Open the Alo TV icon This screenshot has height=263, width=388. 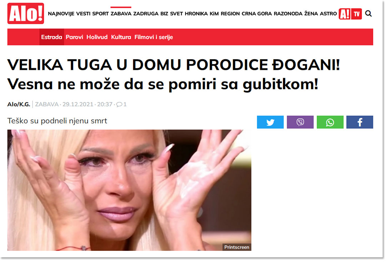350,14
